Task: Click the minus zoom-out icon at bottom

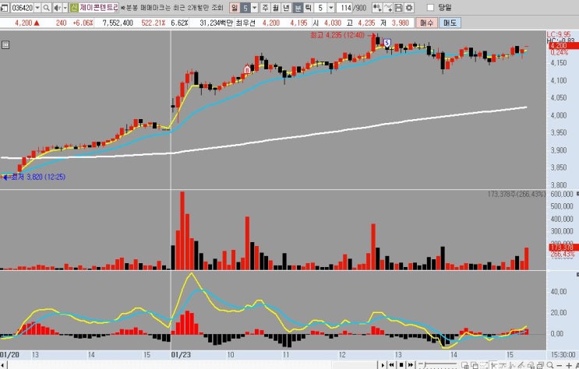Action: [560, 365]
